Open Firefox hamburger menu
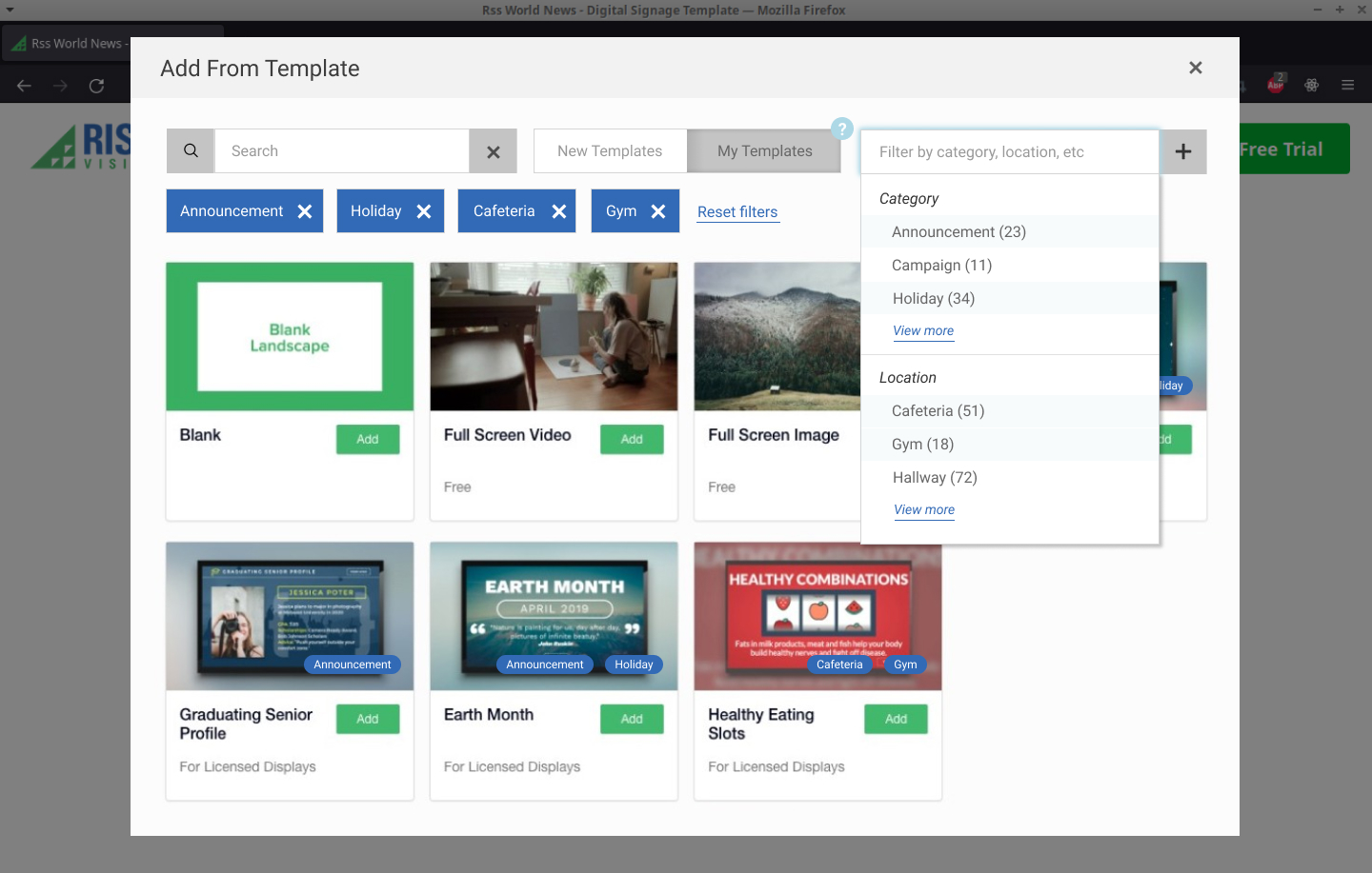 (1347, 85)
